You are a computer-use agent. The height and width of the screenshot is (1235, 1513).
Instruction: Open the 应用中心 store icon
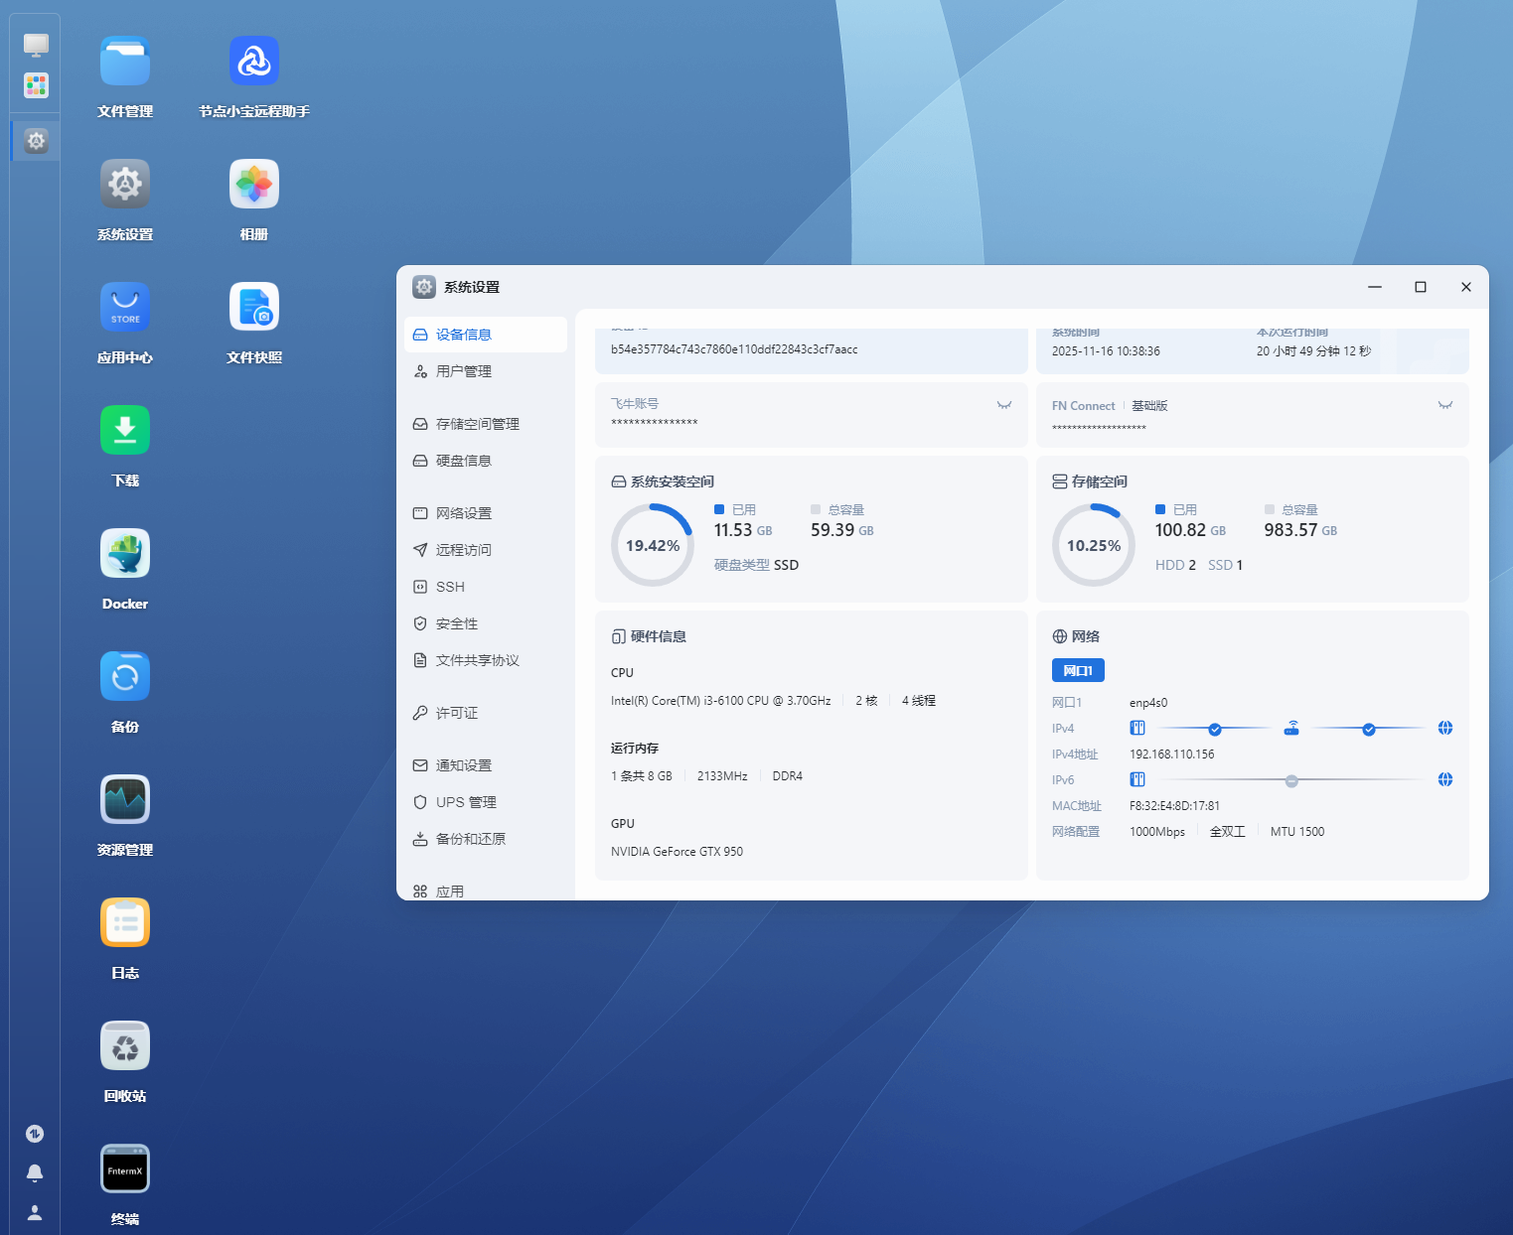click(x=125, y=308)
